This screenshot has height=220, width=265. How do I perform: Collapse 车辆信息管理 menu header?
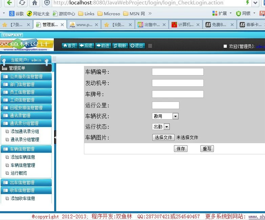pyautogui.click(x=26, y=149)
